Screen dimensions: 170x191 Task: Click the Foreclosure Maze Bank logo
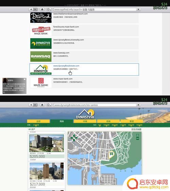click(x=41, y=31)
